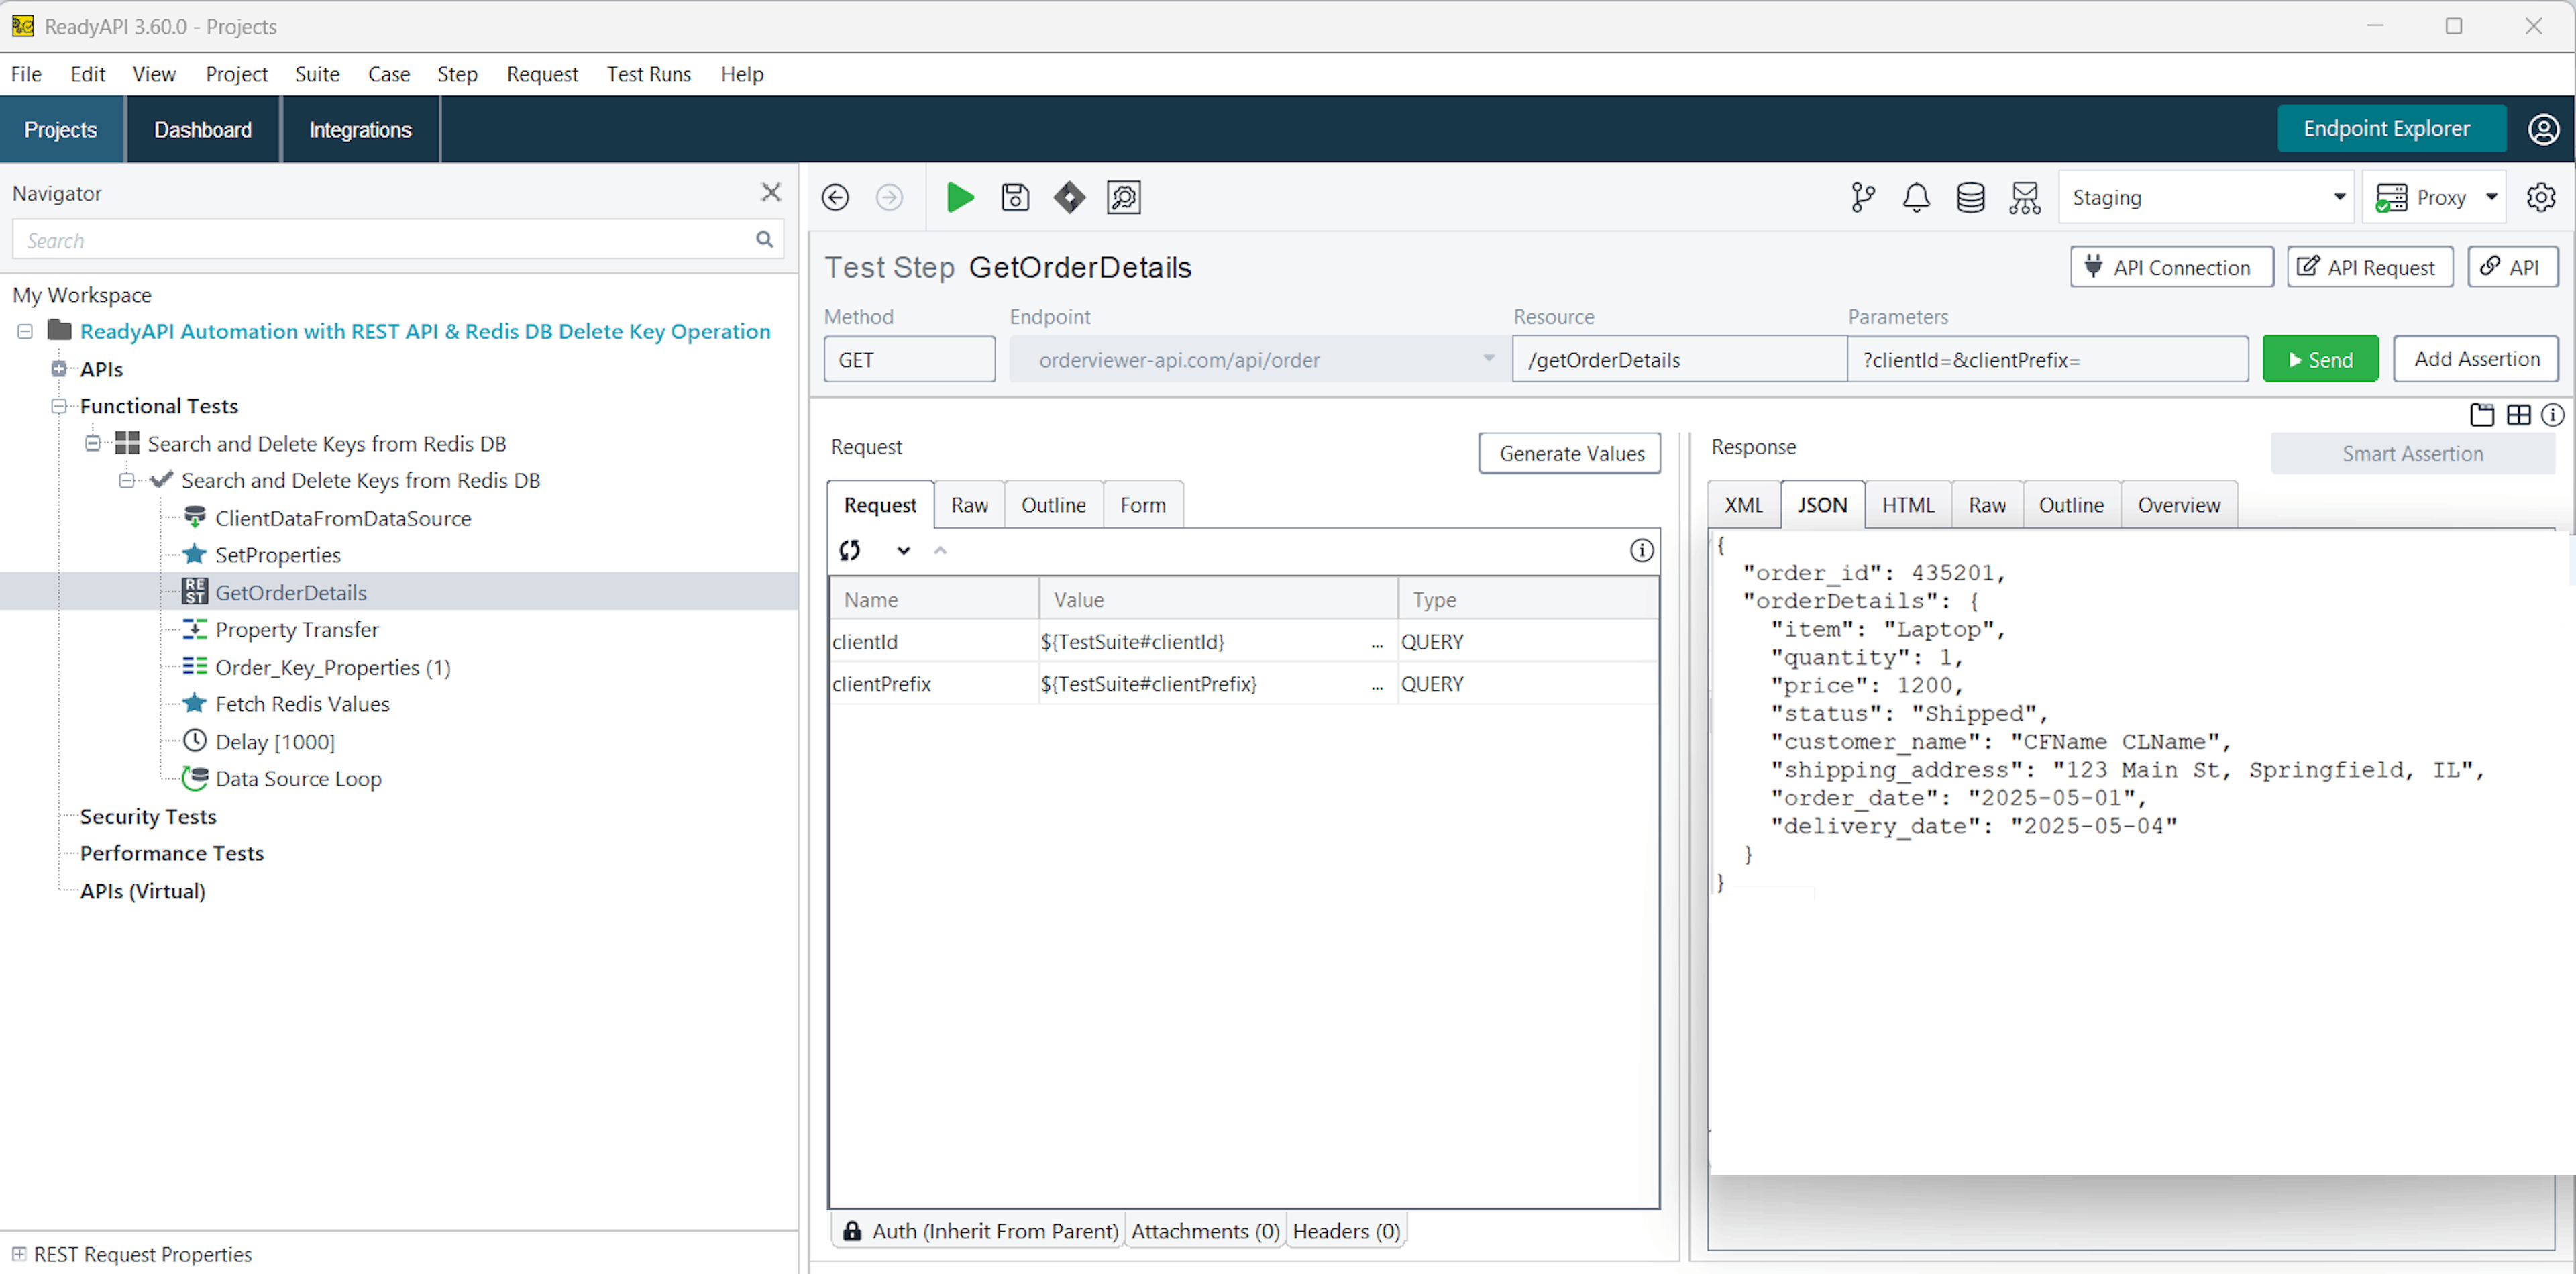Open the Proxy dropdown arrow
Viewport: 2576px width, 1274px height.
[2491, 197]
